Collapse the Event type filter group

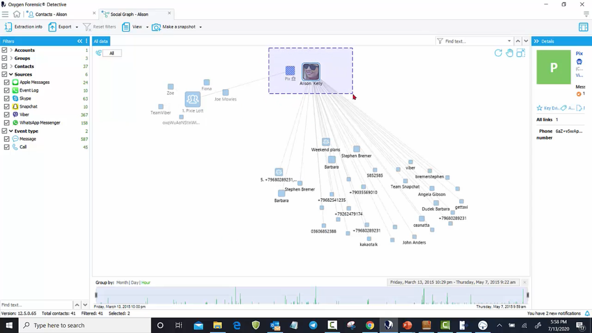tap(11, 131)
